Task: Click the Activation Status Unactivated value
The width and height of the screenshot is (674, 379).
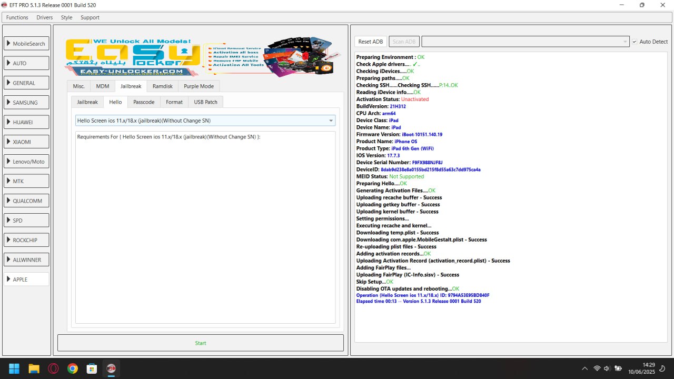Action: click(415, 99)
